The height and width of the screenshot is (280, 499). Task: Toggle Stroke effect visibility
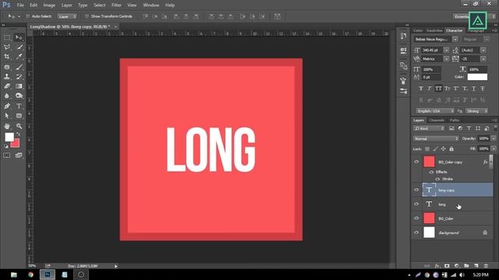click(x=437, y=179)
